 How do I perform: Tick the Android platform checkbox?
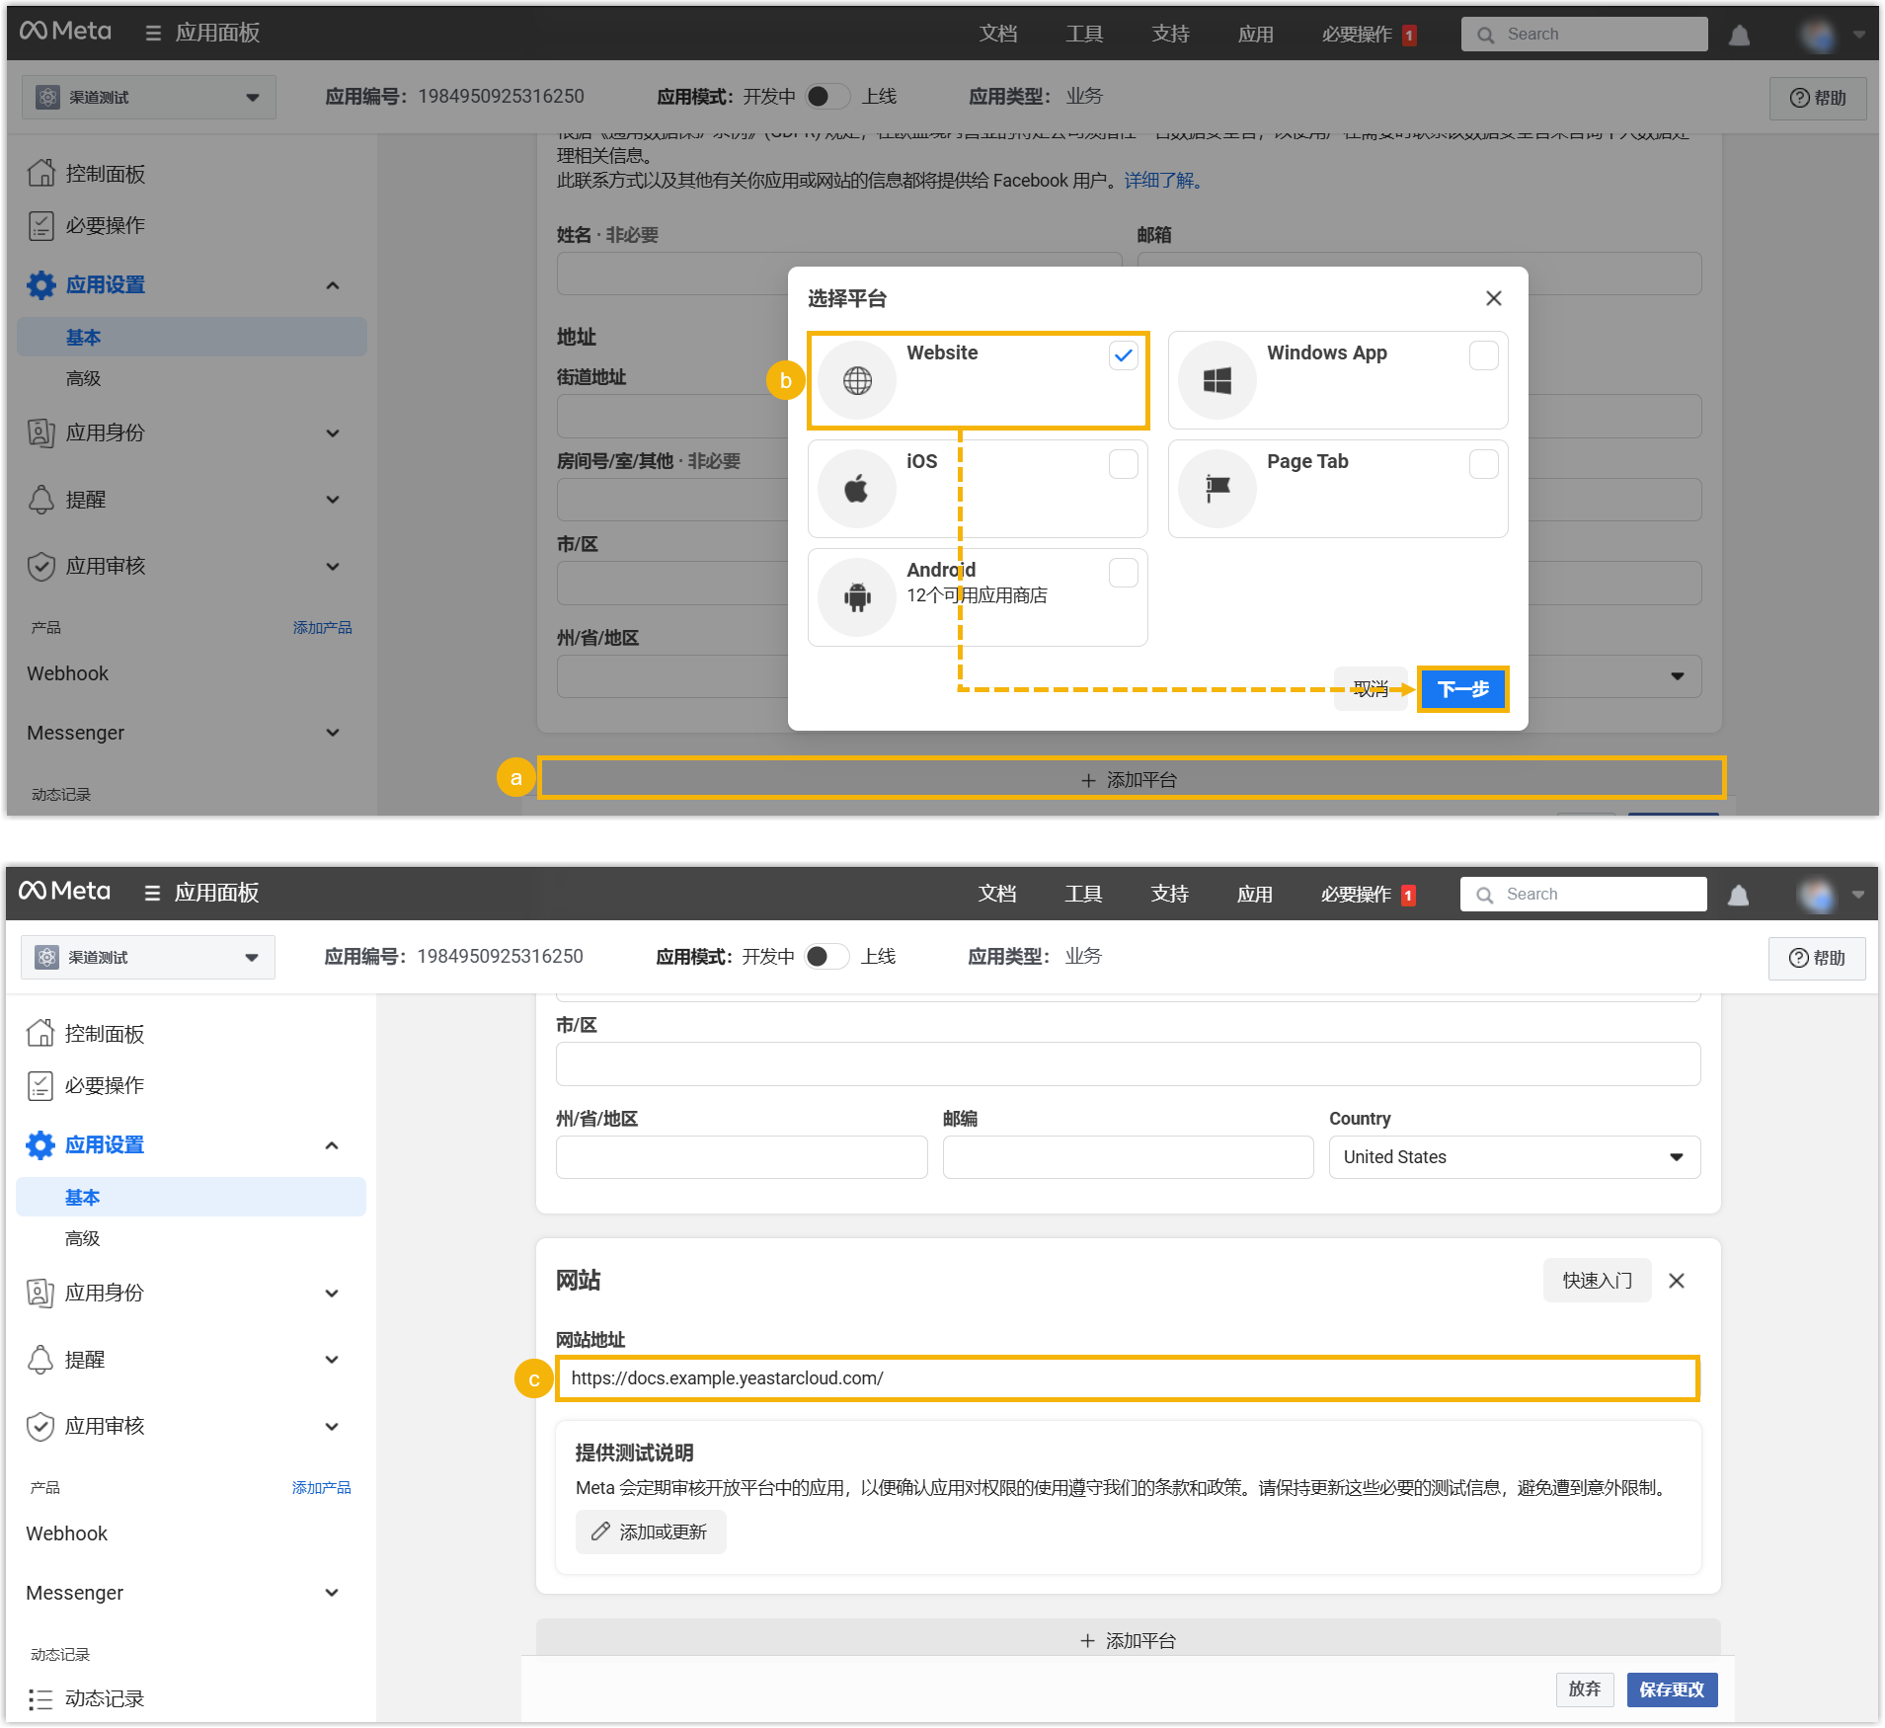click(x=1123, y=573)
